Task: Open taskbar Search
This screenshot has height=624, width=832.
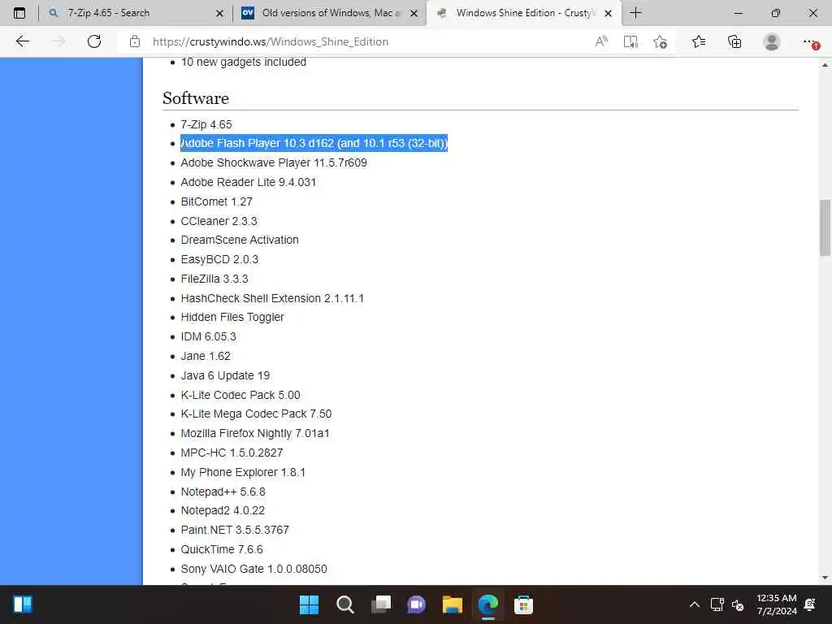Action: [x=344, y=604]
